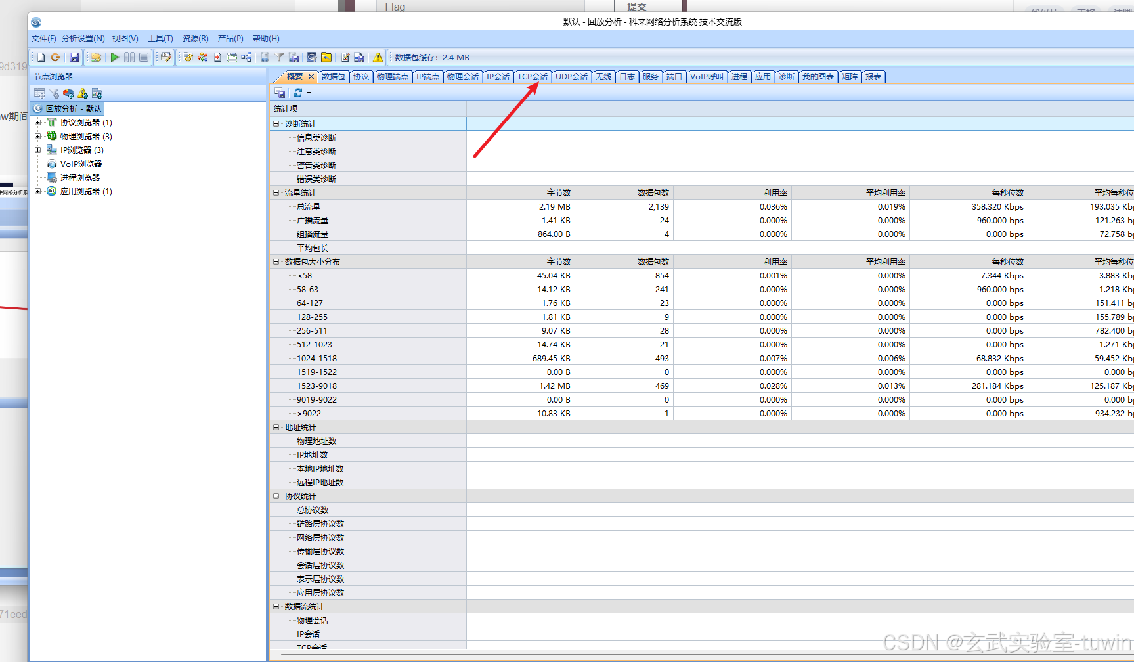This screenshot has width=1134, height=662.
Task: Click the new project toolbar icon
Action: pyautogui.click(x=41, y=57)
